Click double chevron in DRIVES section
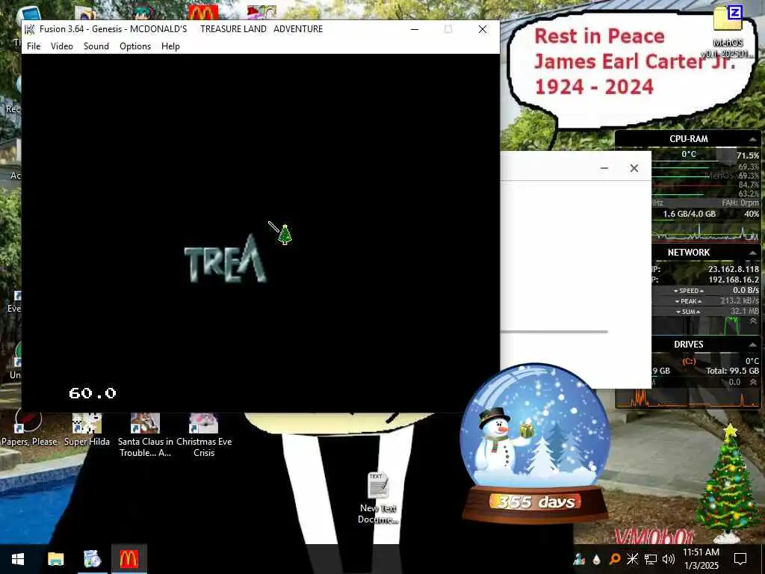This screenshot has height=574, width=765. point(753,382)
